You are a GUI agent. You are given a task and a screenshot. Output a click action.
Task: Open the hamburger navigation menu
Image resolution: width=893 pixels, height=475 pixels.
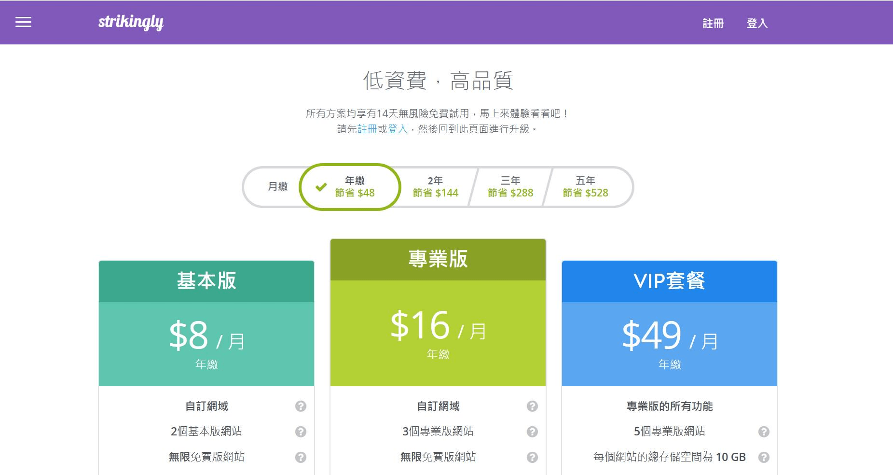[x=22, y=22]
